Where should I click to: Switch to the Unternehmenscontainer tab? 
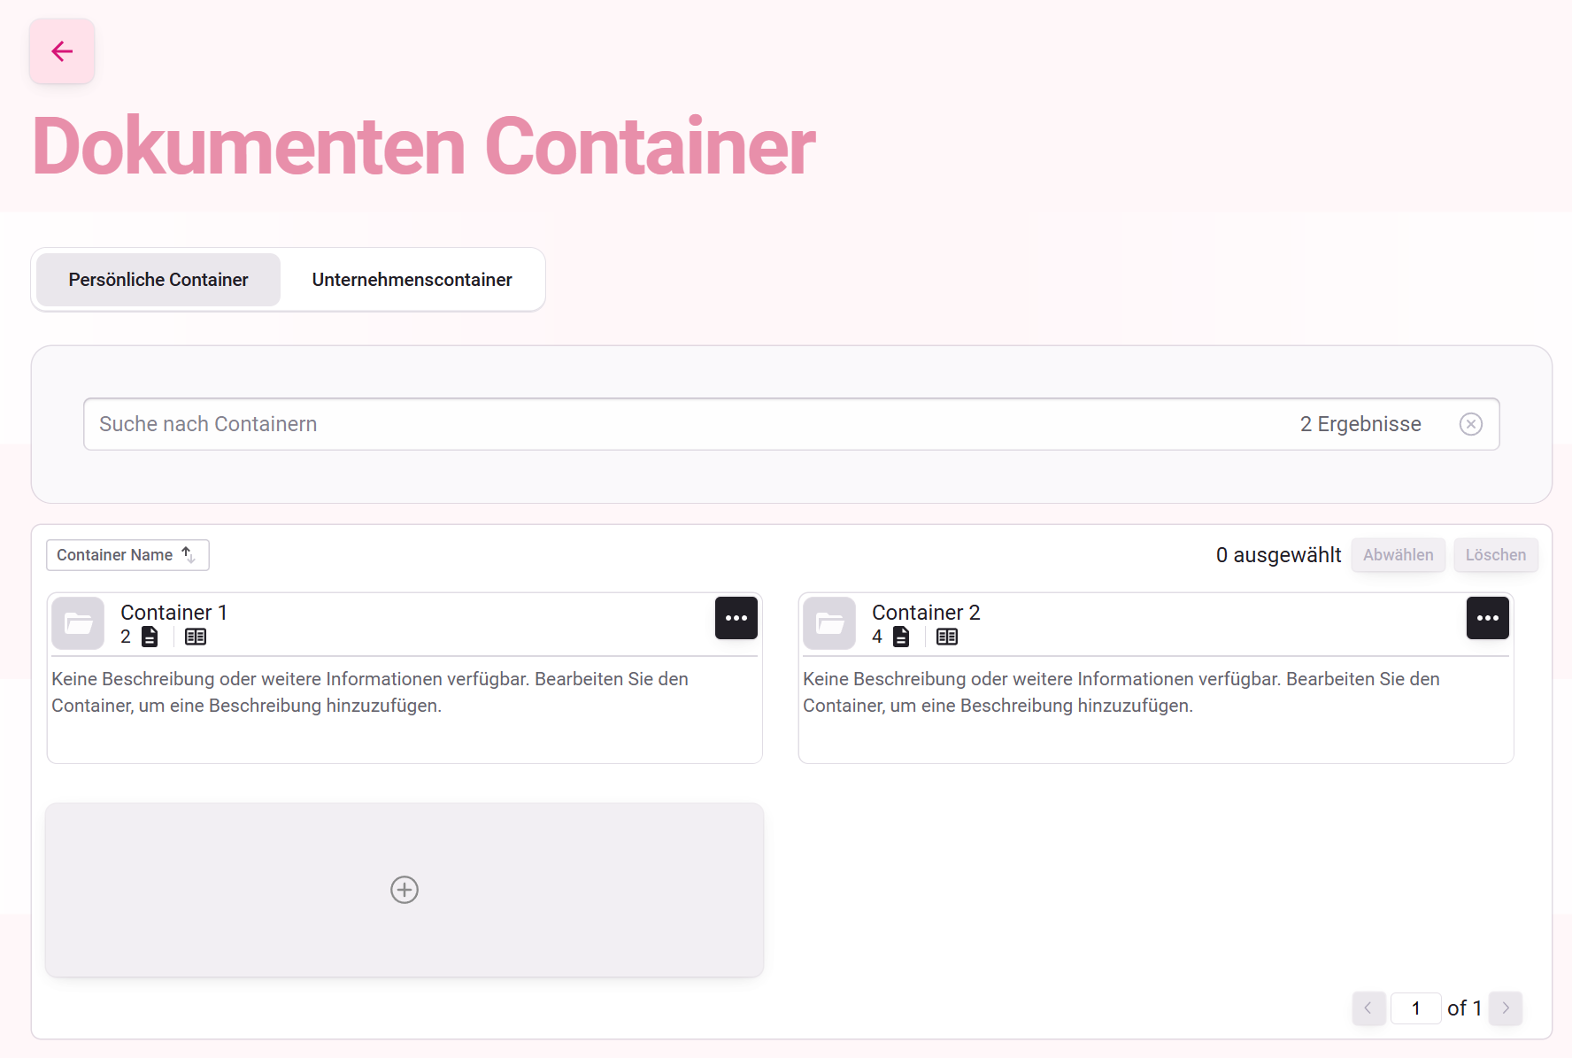click(411, 279)
